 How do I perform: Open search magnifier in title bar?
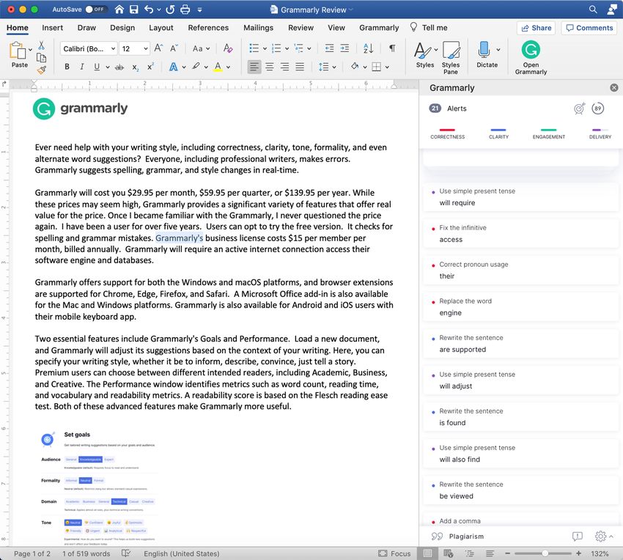593,9
